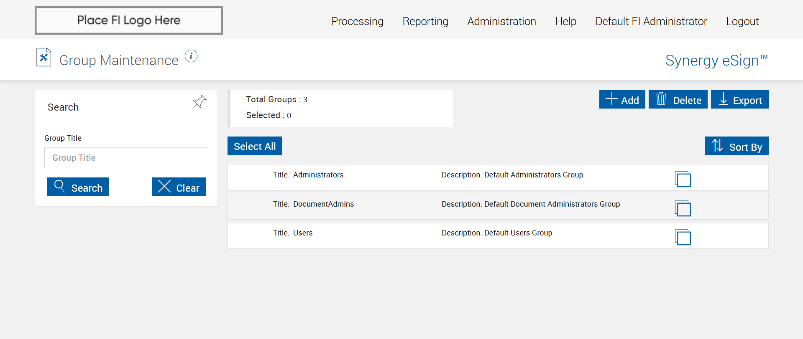Open the Reporting menu
This screenshot has width=803, height=339.
[x=425, y=21]
